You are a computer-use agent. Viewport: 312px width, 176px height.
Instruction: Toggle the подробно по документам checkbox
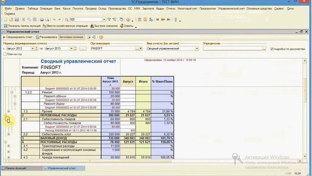[272, 49]
